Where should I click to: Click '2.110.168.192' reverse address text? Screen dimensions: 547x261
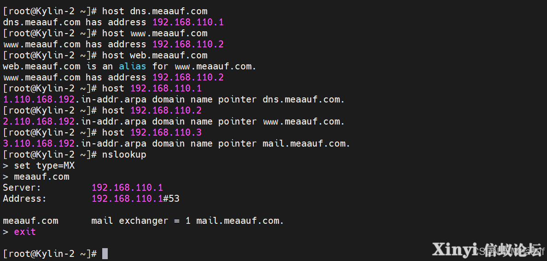point(39,121)
